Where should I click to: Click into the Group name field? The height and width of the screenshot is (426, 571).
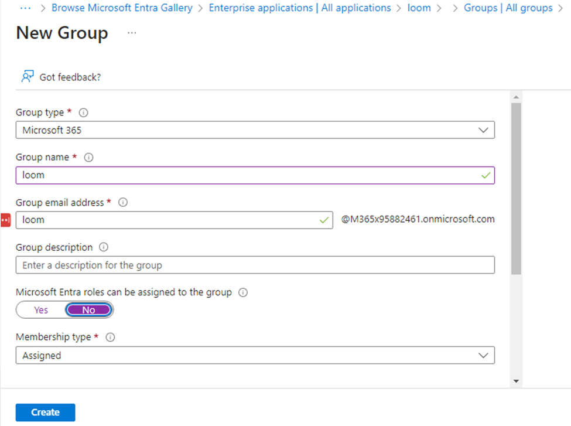(x=255, y=175)
